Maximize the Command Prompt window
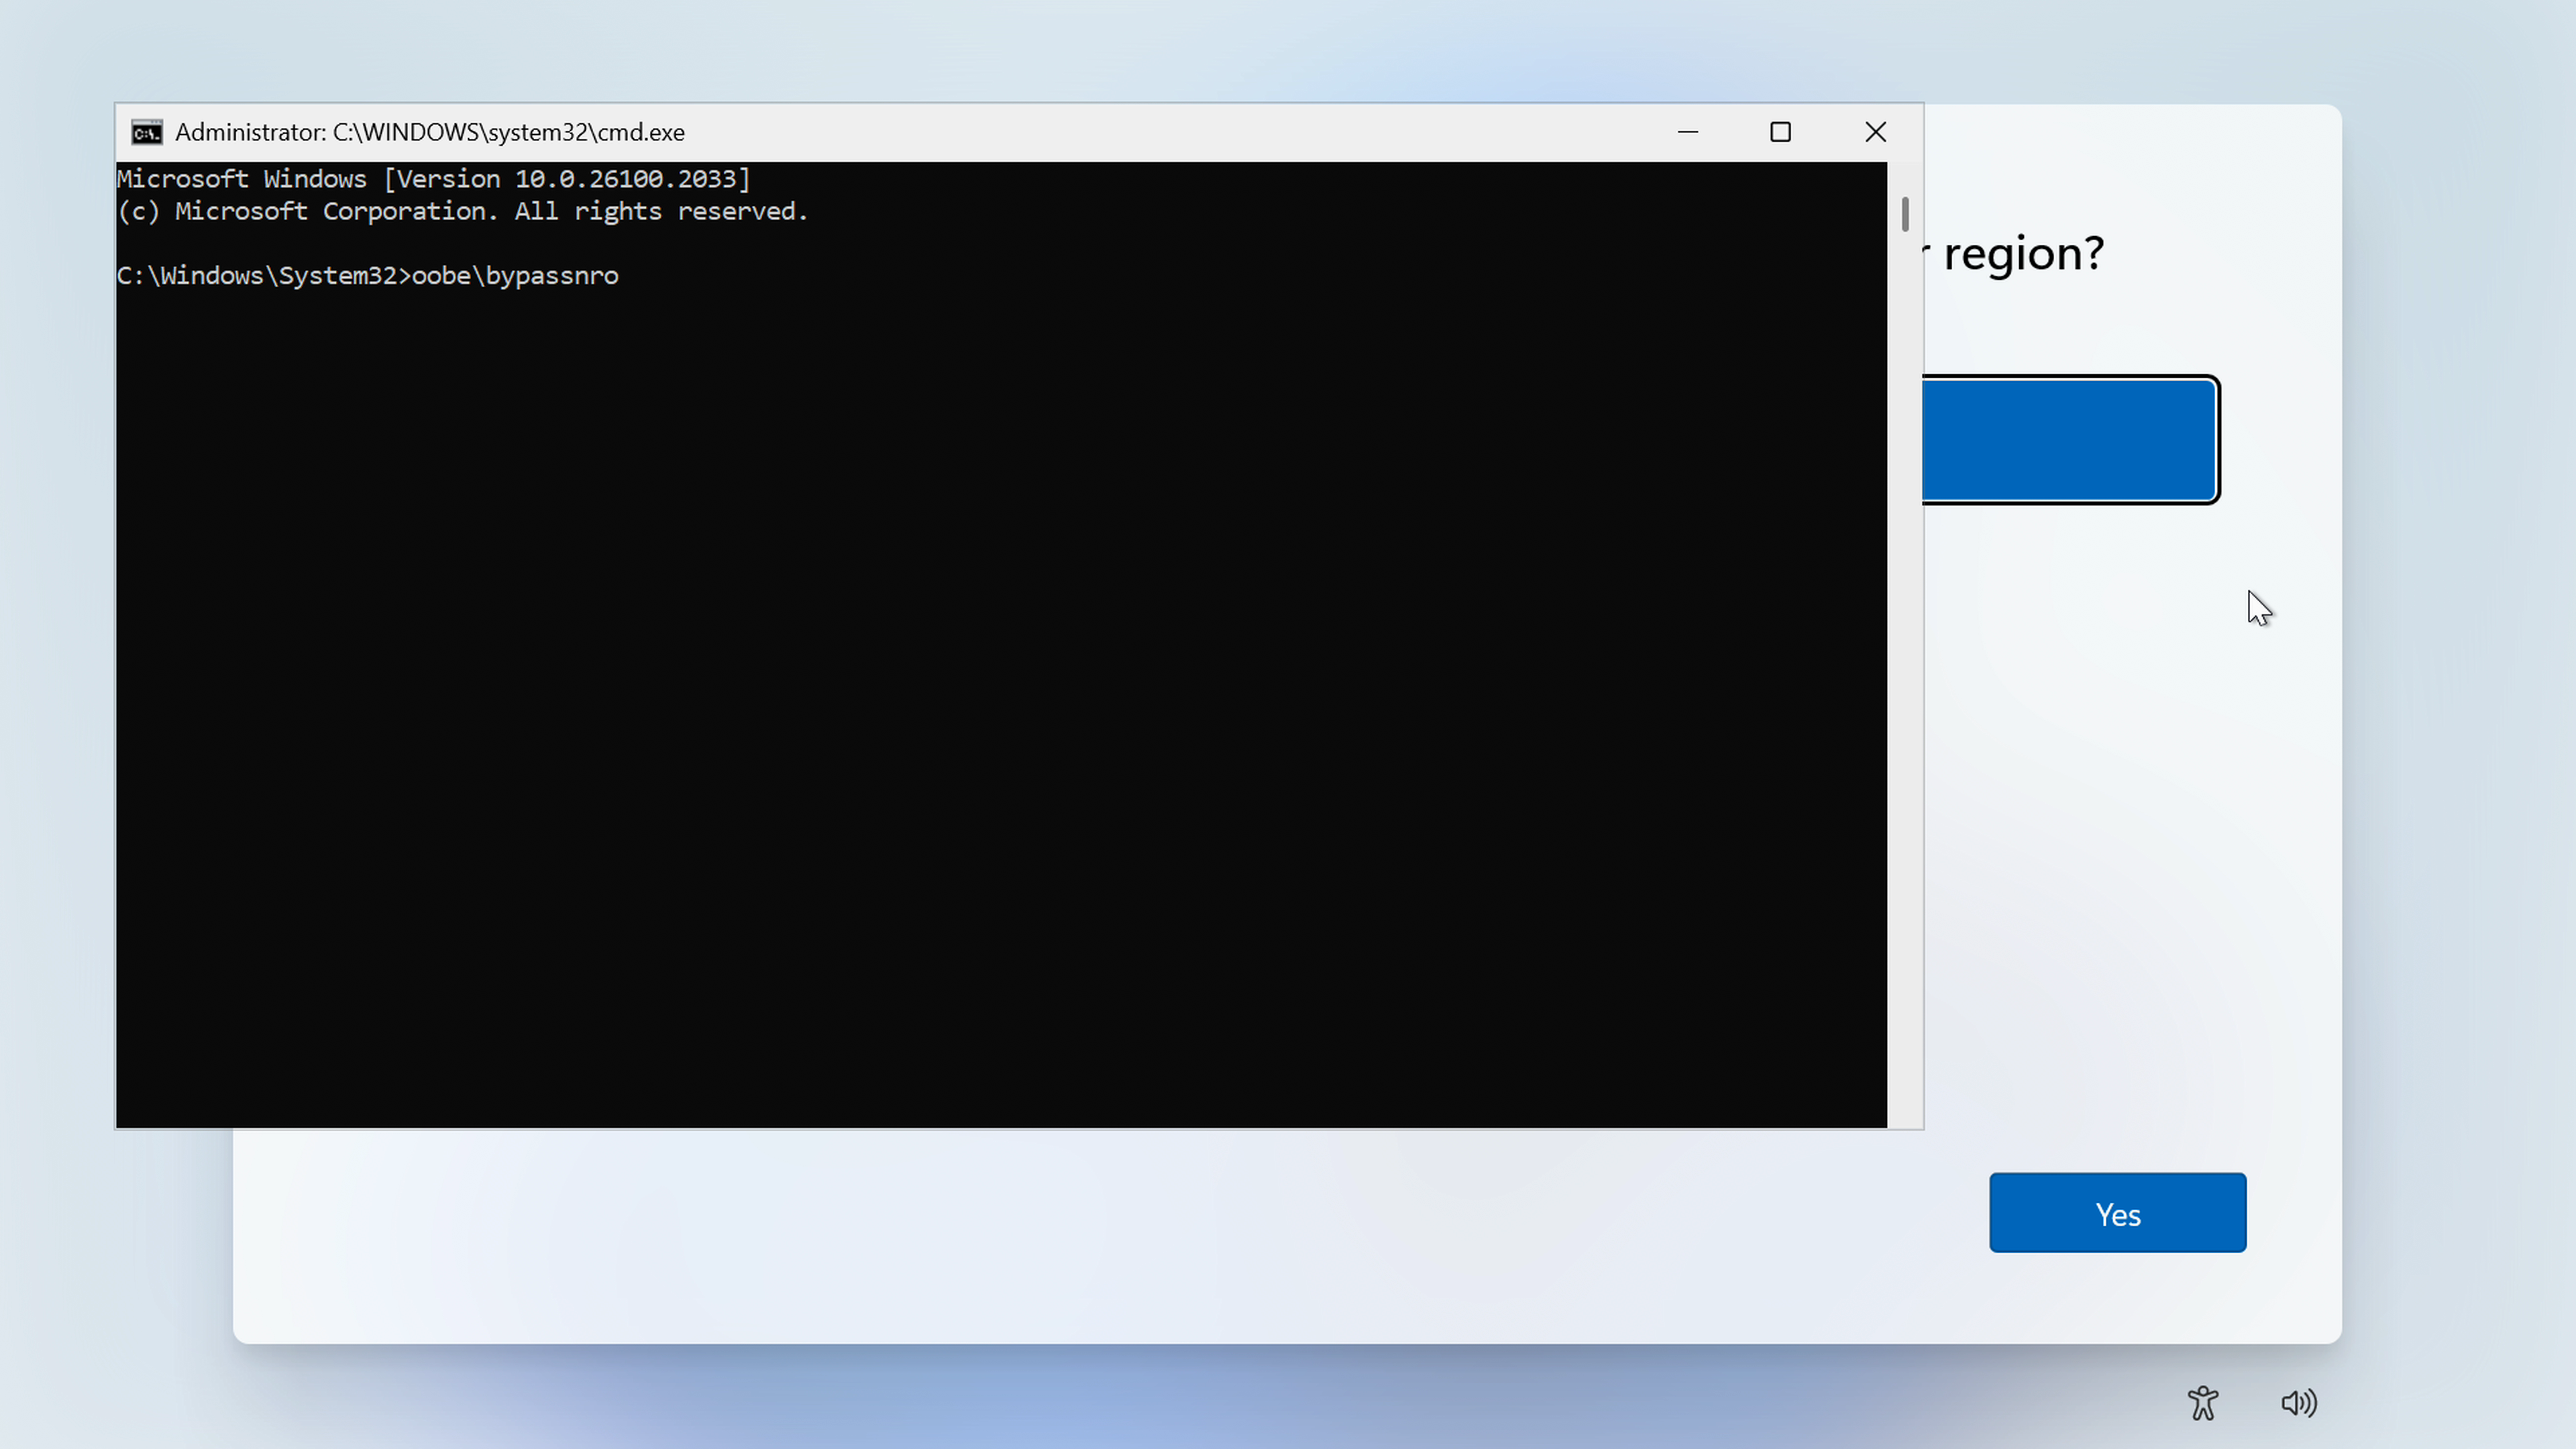The image size is (2576, 1449). point(1780,132)
